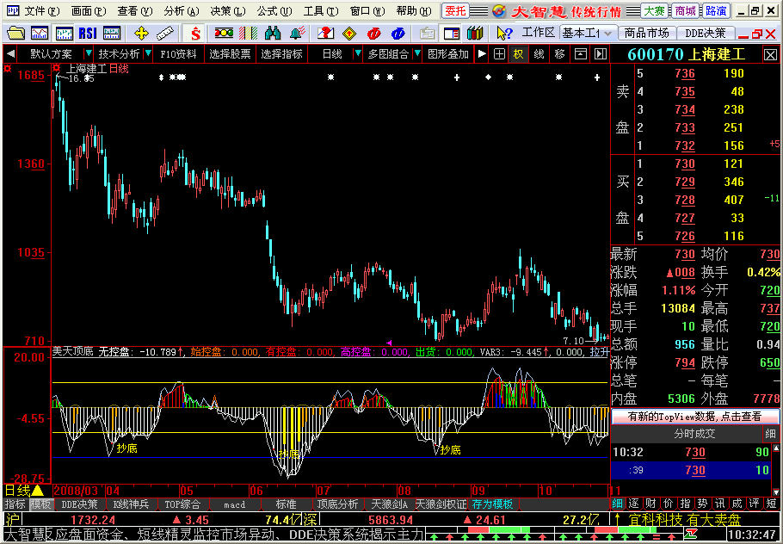Open the 窗口(W) menu
Screen dimensions: 783x544
click(367, 10)
